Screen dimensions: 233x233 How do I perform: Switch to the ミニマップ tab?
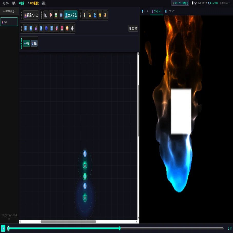click(170, 11)
